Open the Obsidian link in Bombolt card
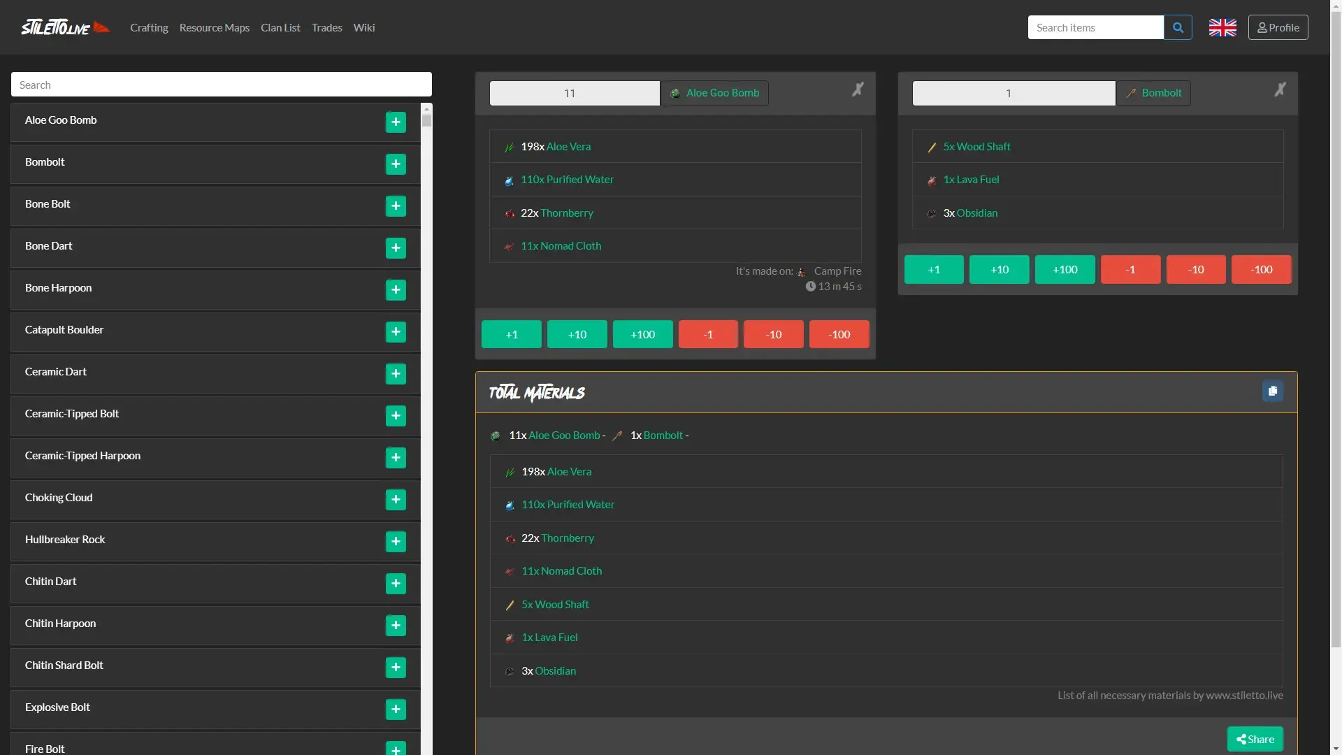Viewport: 1342px width, 755px height. tap(976, 213)
